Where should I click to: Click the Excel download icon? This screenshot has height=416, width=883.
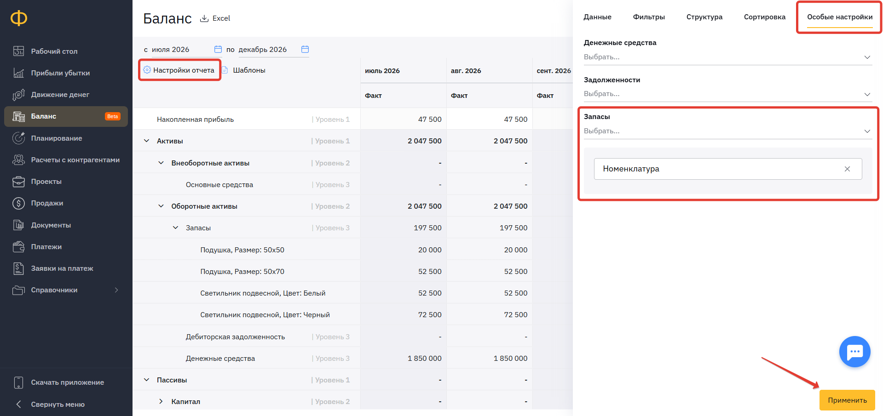tap(204, 18)
